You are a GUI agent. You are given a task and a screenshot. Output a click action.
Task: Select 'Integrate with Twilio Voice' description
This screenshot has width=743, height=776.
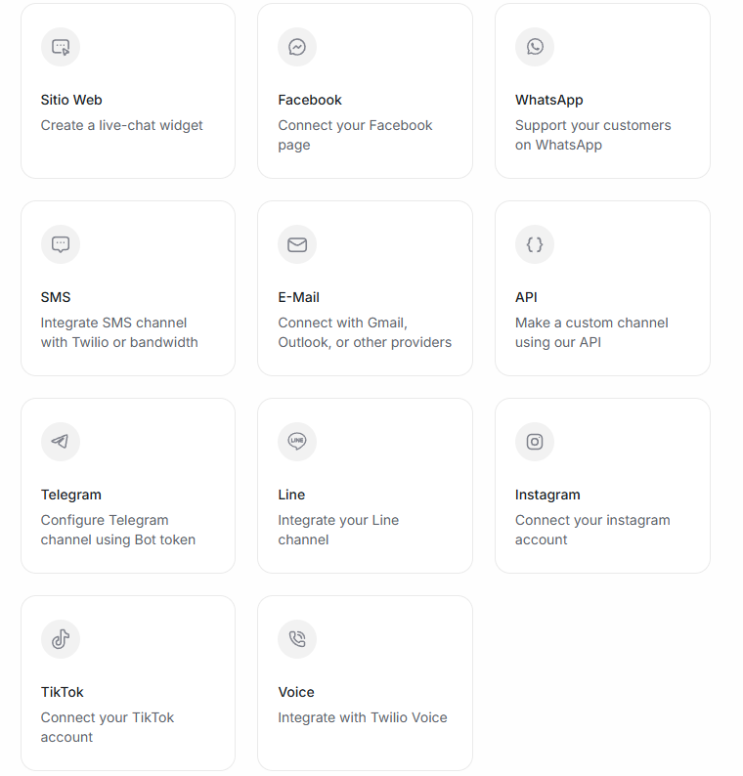[x=363, y=717]
